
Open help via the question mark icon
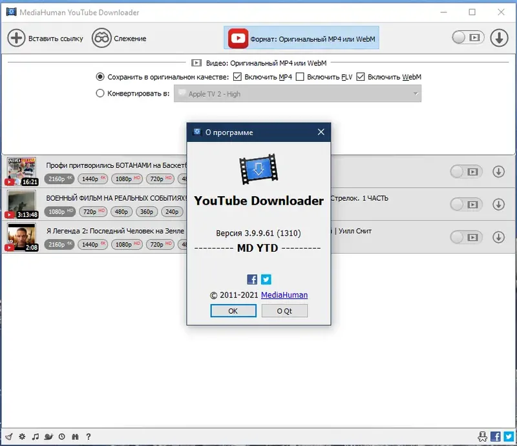pos(89,437)
